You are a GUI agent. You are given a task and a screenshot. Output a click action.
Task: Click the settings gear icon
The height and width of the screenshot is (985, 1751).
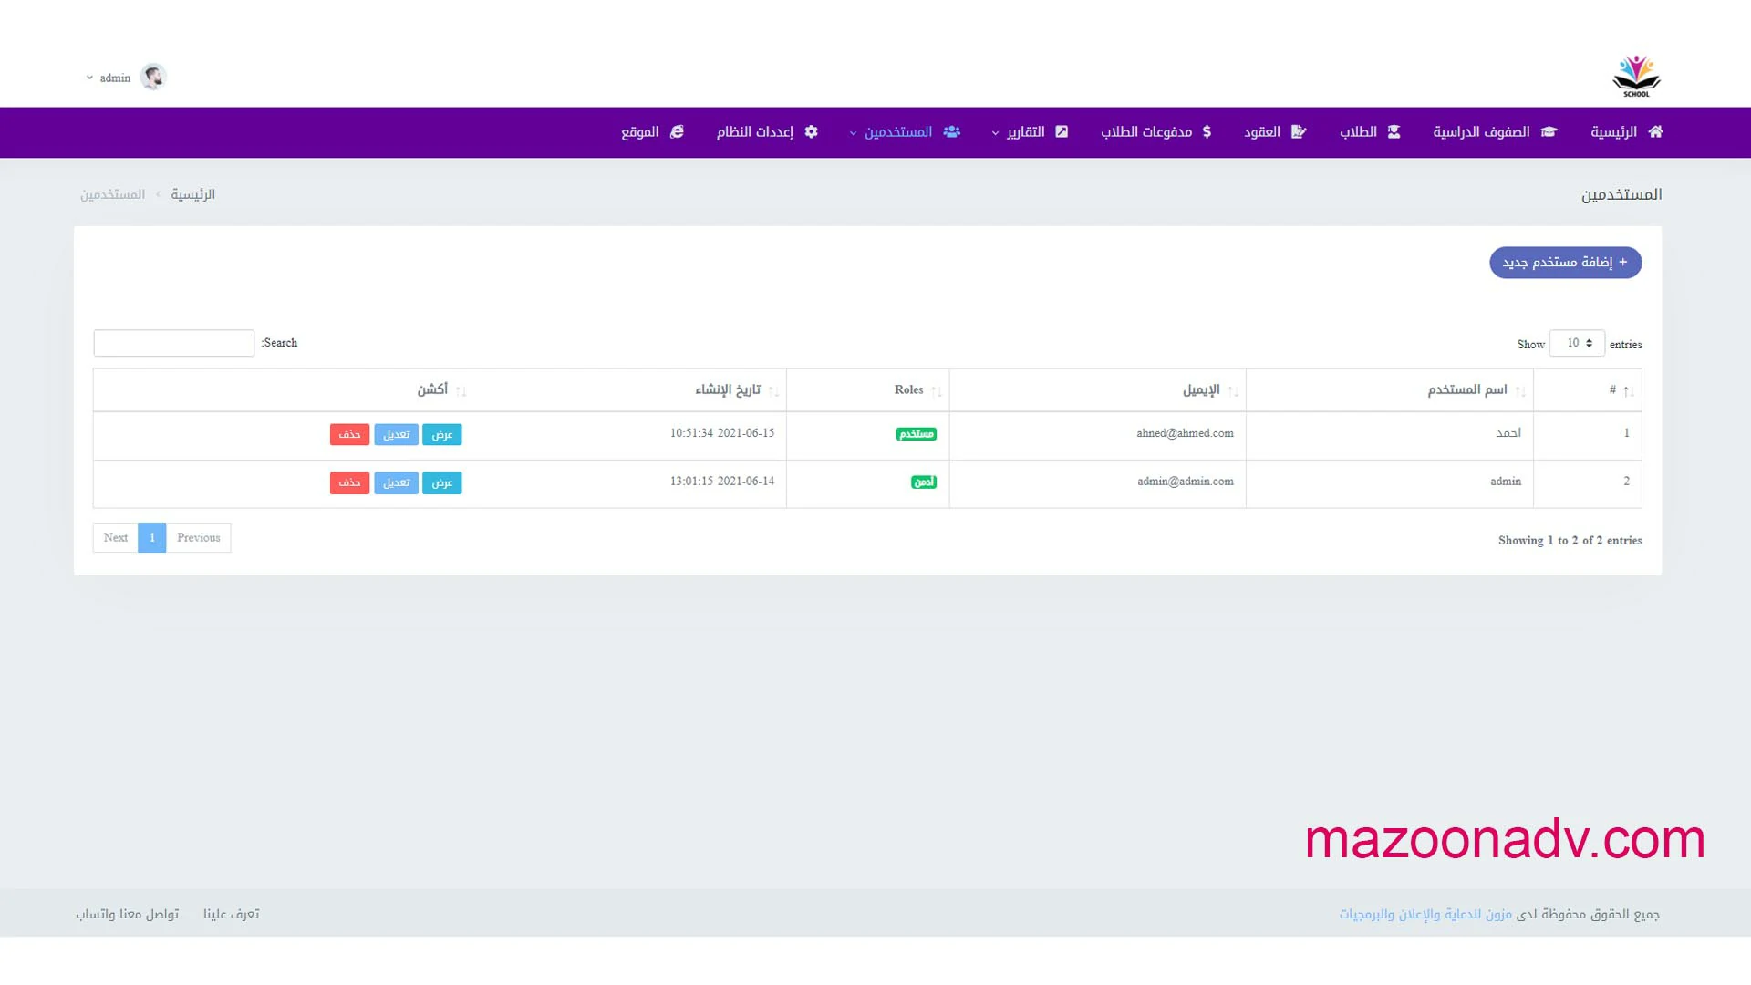(811, 132)
